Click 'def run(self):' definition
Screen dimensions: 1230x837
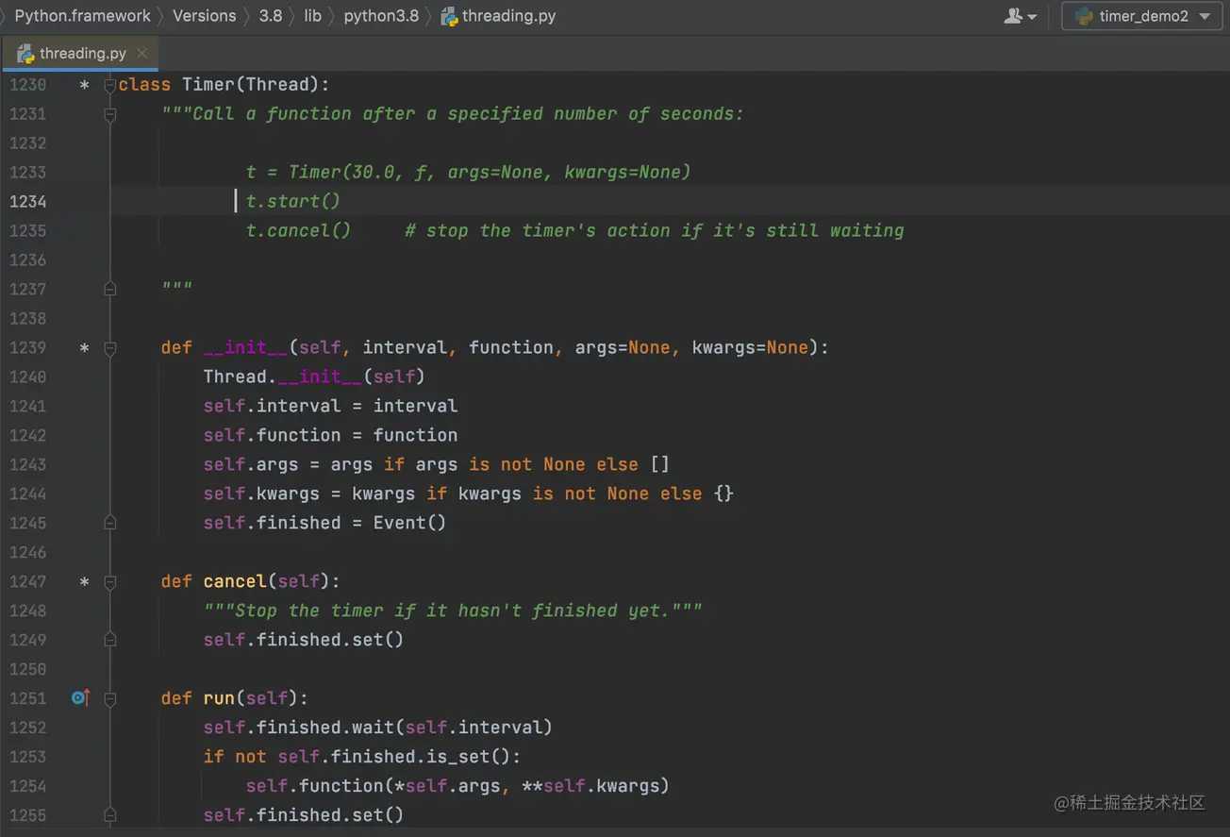[235, 699]
